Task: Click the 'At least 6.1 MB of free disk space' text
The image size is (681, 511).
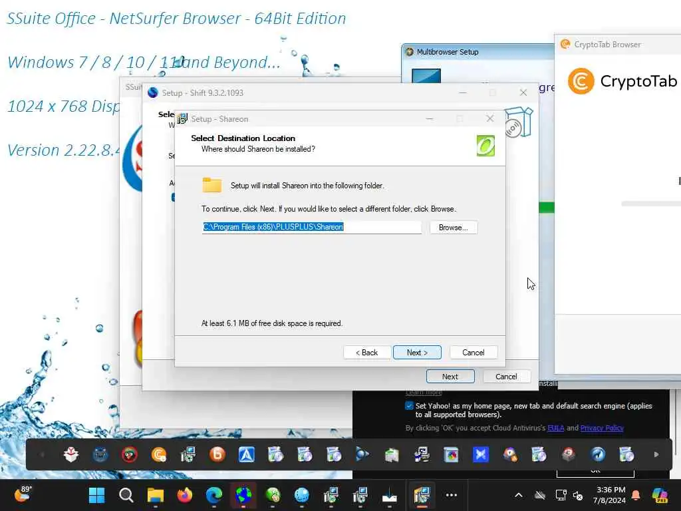Action: pos(272,323)
